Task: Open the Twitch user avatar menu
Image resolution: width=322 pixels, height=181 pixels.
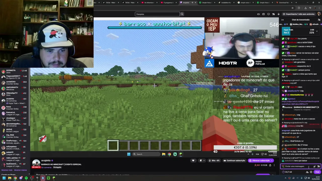Action: pos(319,14)
